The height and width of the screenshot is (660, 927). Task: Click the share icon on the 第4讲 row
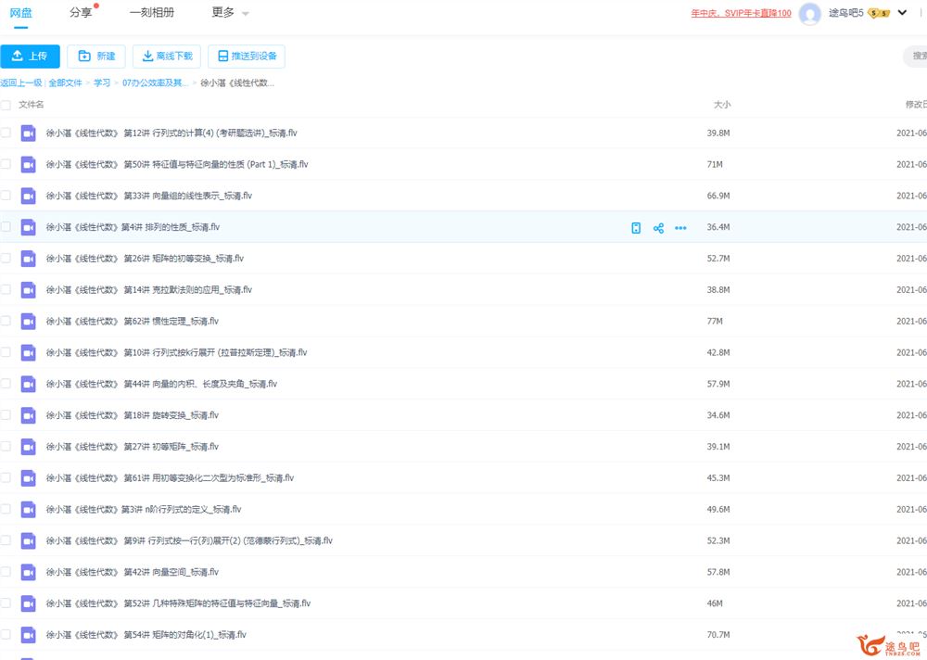(658, 228)
